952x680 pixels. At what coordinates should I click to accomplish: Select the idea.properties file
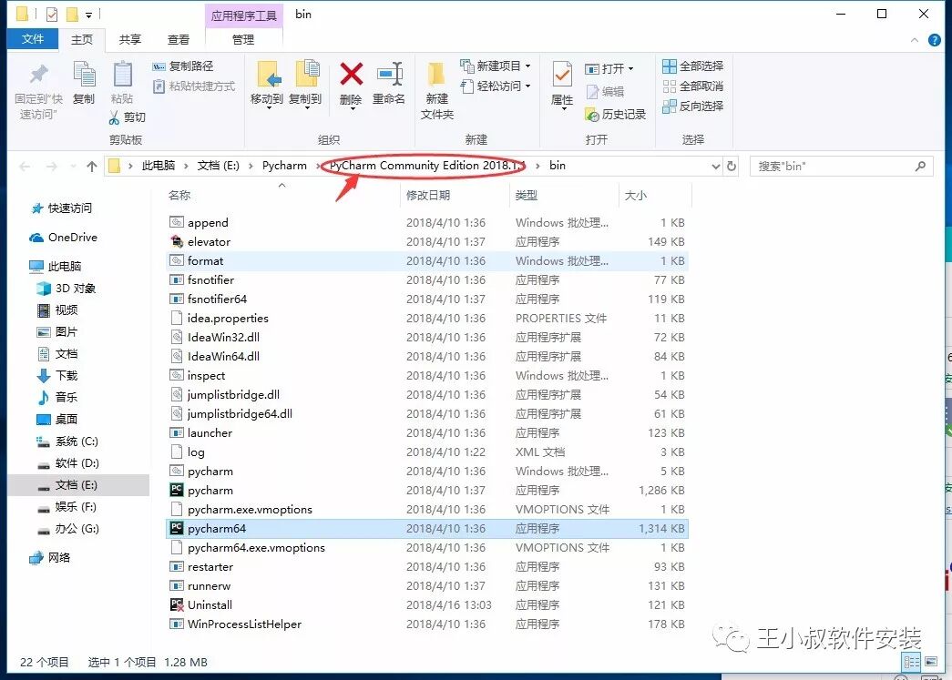coord(427,318)
